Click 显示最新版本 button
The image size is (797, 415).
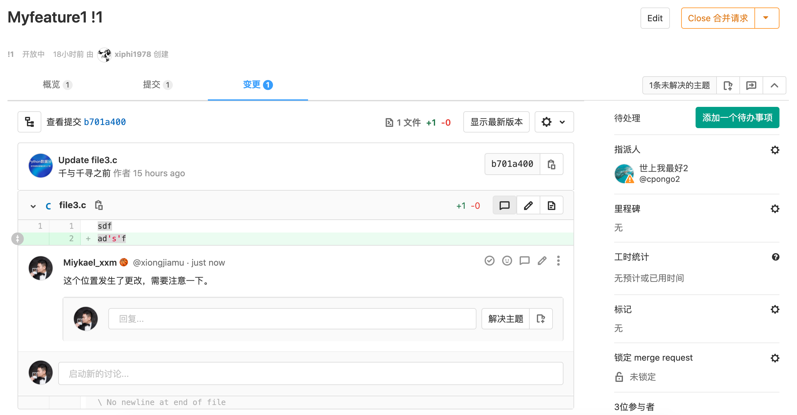click(x=496, y=122)
